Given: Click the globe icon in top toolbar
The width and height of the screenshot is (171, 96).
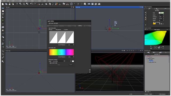Looking at the screenshot, I should pos(71,4).
